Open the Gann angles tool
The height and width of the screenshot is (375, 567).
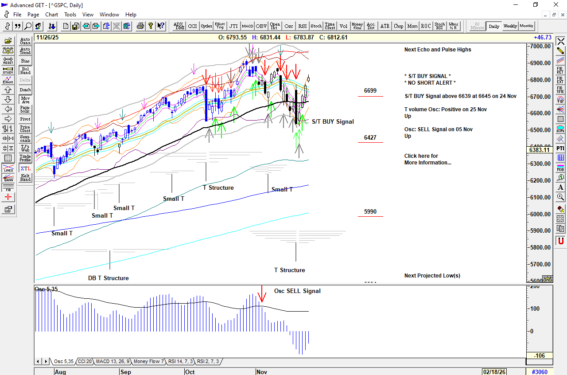[x=8, y=178]
